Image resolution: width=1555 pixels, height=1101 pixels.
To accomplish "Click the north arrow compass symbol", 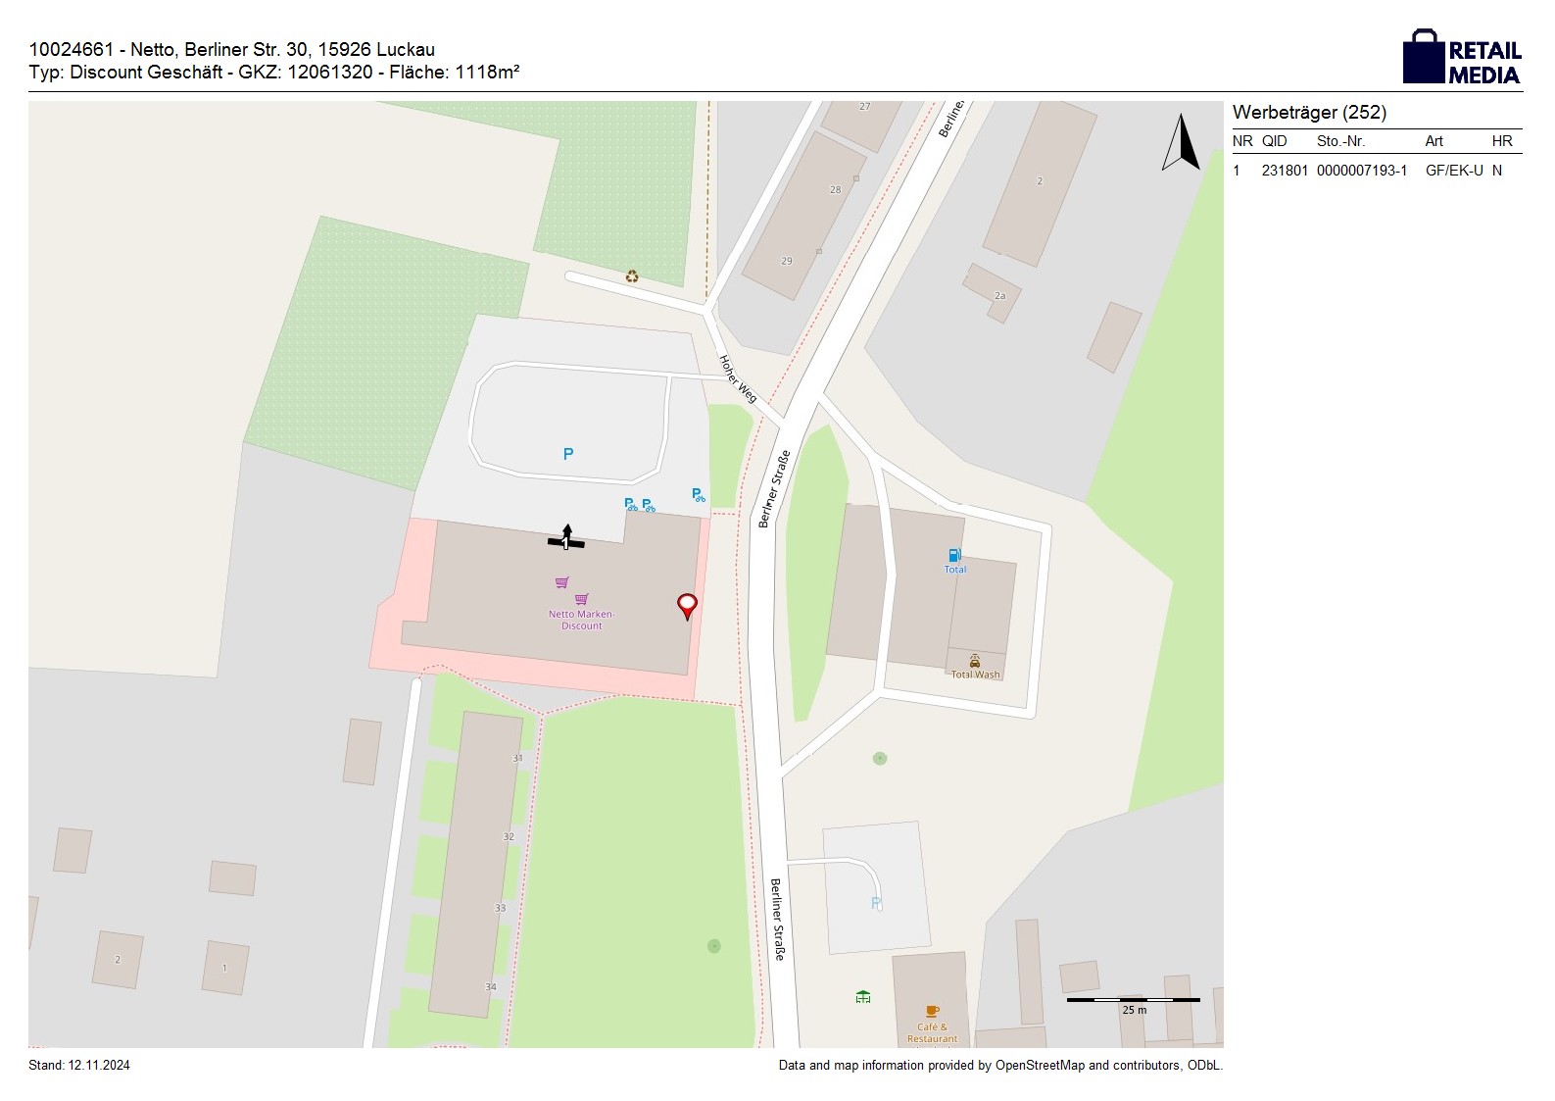I will coord(1181,143).
